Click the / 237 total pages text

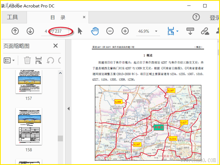[57, 31]
